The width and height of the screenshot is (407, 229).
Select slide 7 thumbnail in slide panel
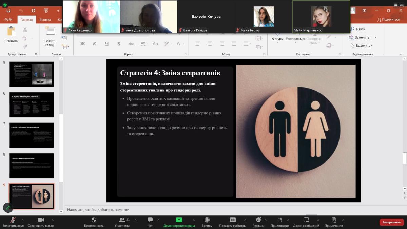pos(32,135)
